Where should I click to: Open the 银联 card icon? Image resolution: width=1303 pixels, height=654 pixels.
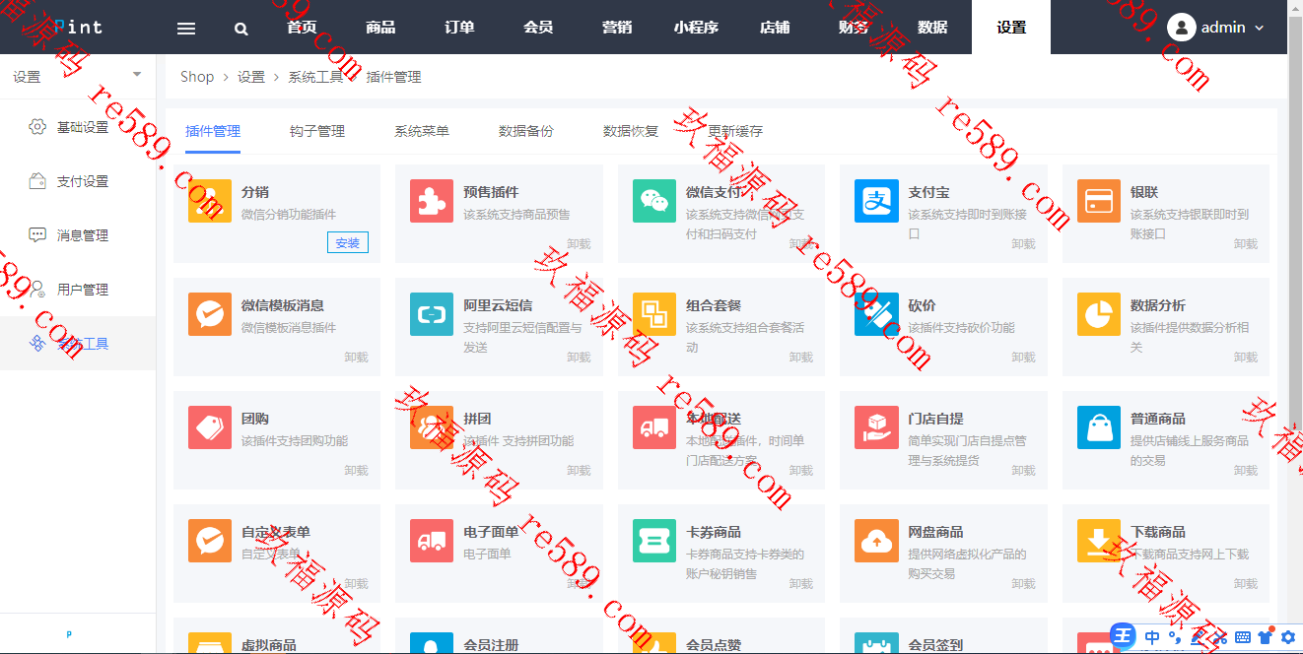(x=1099, y=201)
